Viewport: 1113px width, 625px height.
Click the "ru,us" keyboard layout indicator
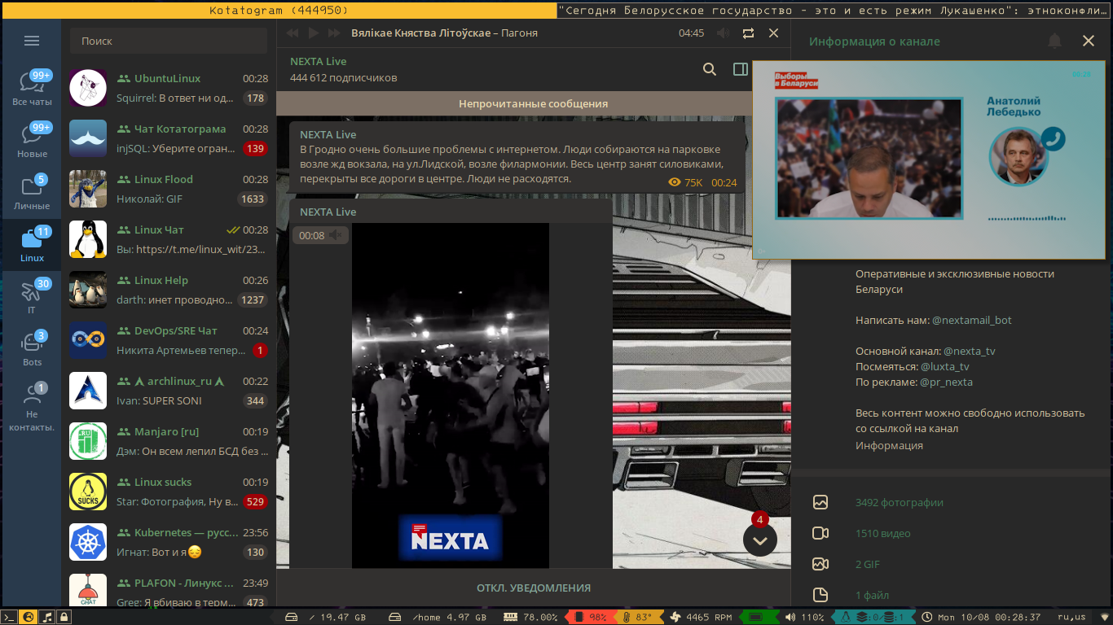click(x=1071, y=618)
